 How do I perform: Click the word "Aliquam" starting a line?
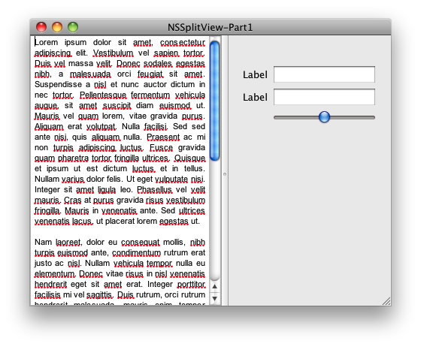point(49,127)
